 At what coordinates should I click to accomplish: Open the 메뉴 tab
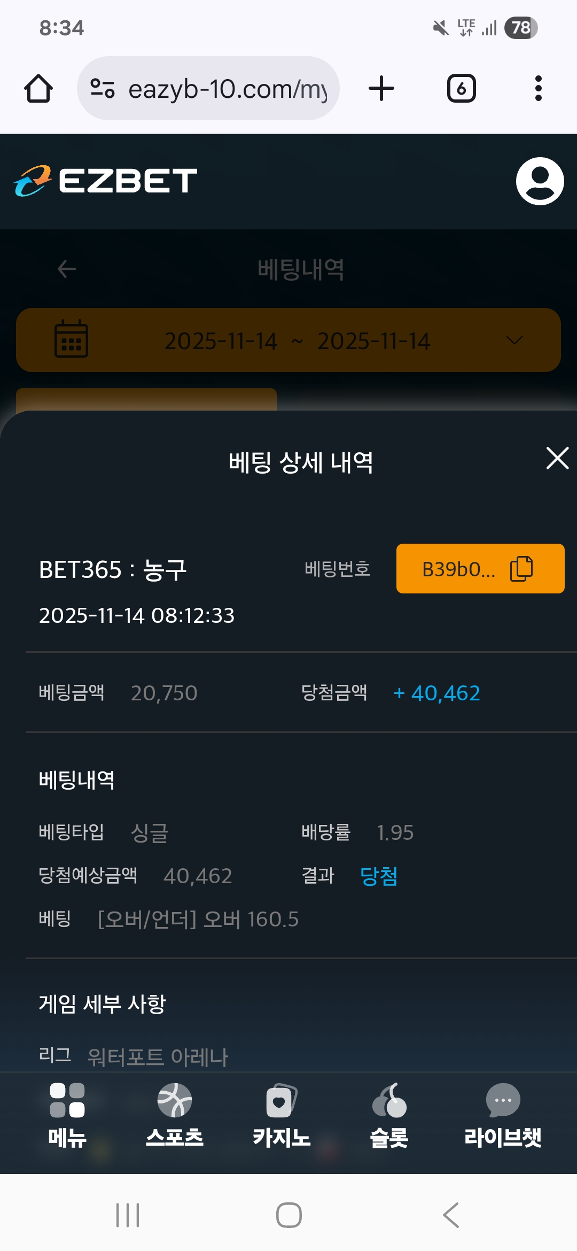tap(67, 1115)
